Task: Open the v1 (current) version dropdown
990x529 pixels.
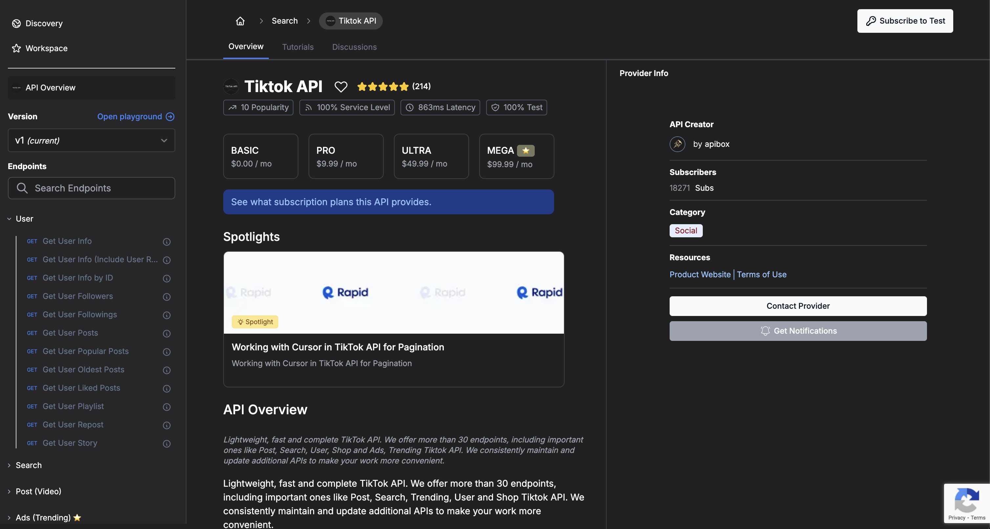Action: [91, 140]
